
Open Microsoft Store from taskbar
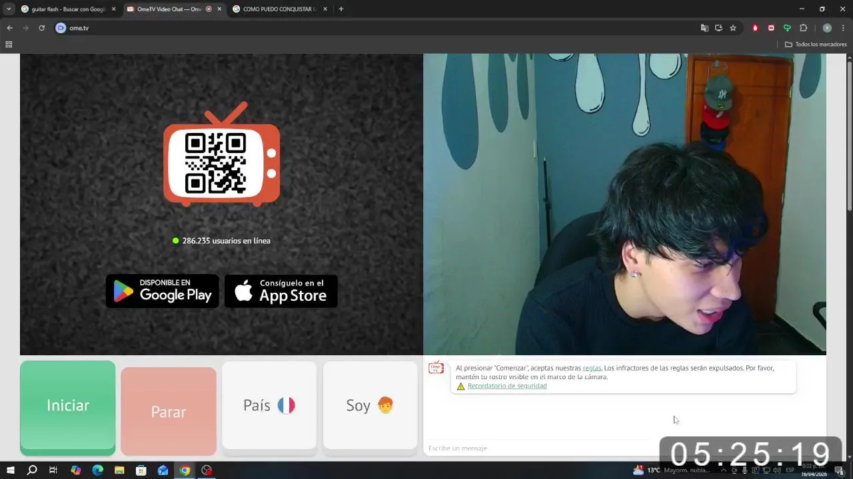tap(141, 470)
